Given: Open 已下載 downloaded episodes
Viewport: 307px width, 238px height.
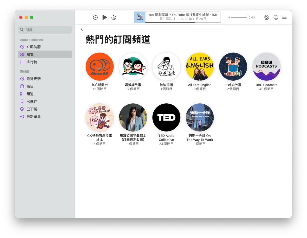Looking at the screenshot, I should 45,109.
